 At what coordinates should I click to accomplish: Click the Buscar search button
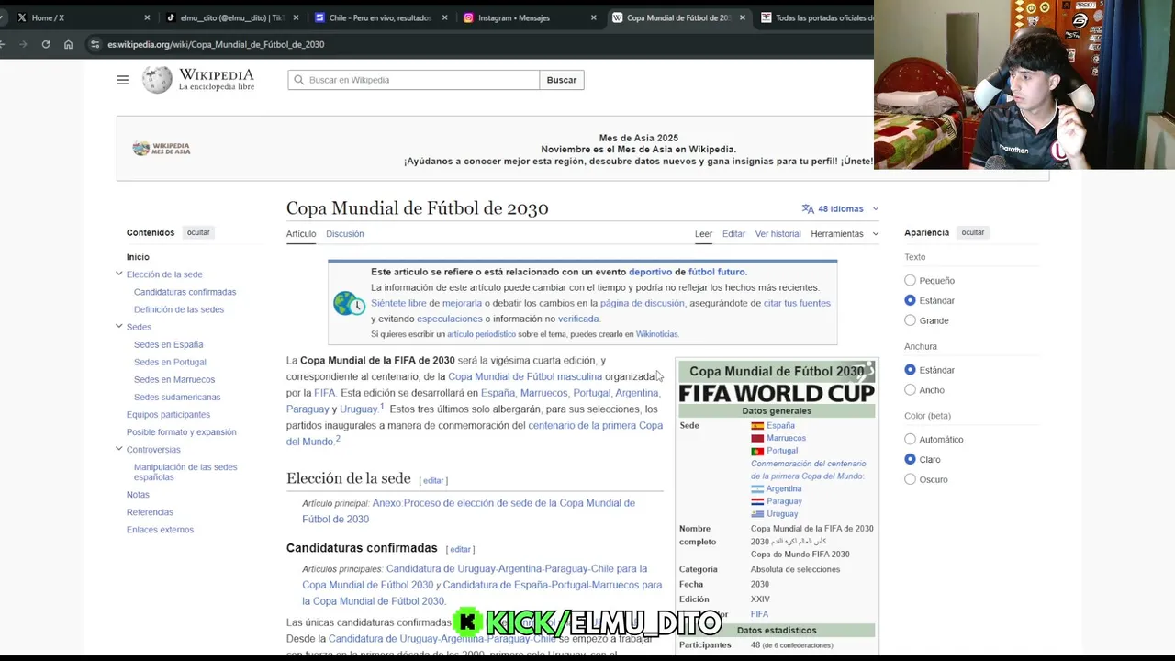[x=562, y=80]
